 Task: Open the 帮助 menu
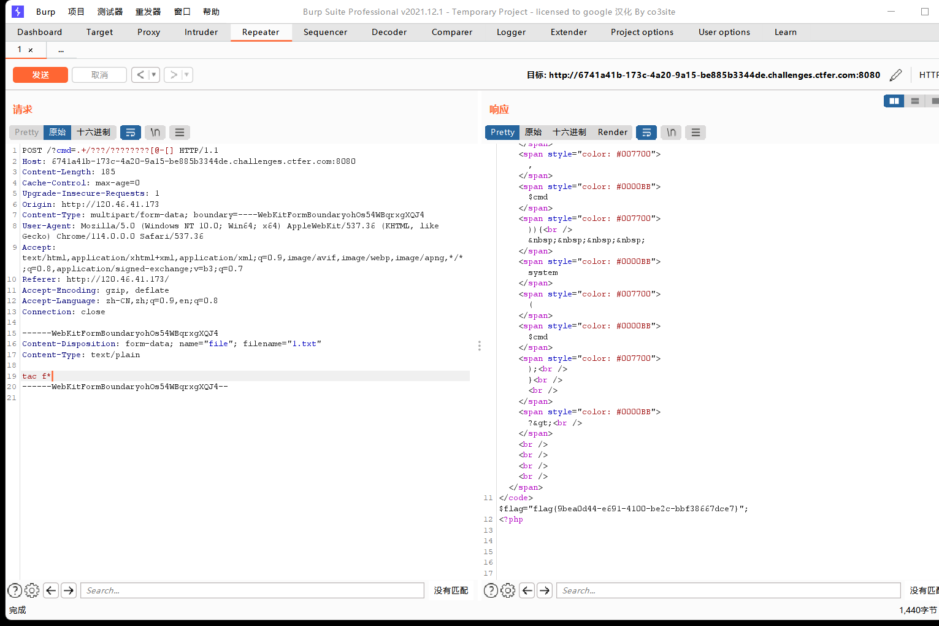pos(211,12)
